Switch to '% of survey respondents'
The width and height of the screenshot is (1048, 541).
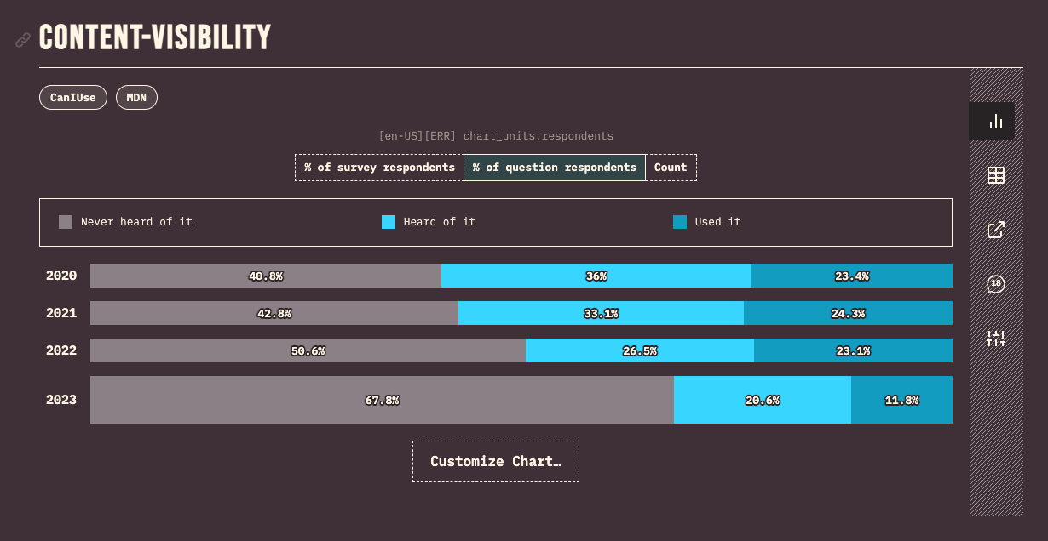coord(377,167)
